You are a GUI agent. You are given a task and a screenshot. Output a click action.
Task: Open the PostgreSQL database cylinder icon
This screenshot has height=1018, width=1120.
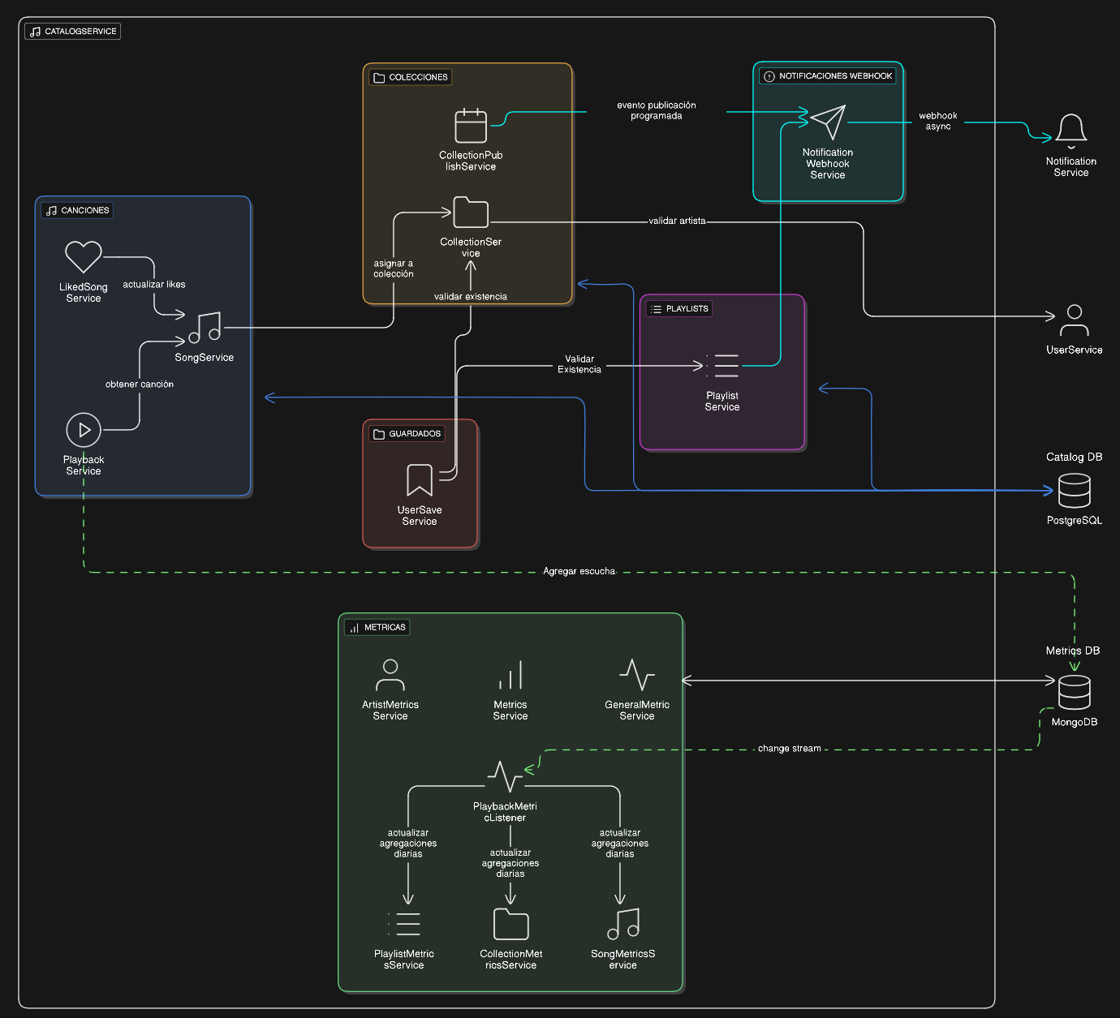pyautogui.click(x=1074, y=490)
